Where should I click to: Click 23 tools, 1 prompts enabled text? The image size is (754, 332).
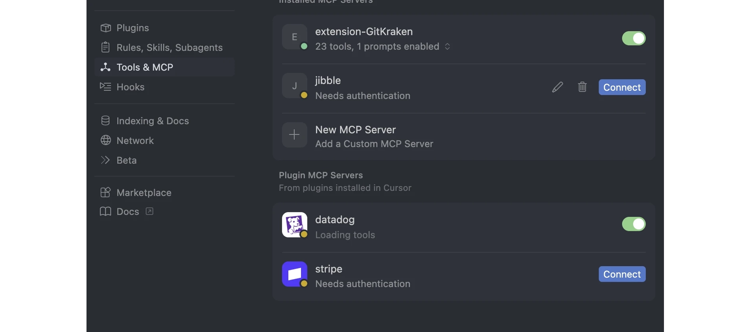click(377, 47)
